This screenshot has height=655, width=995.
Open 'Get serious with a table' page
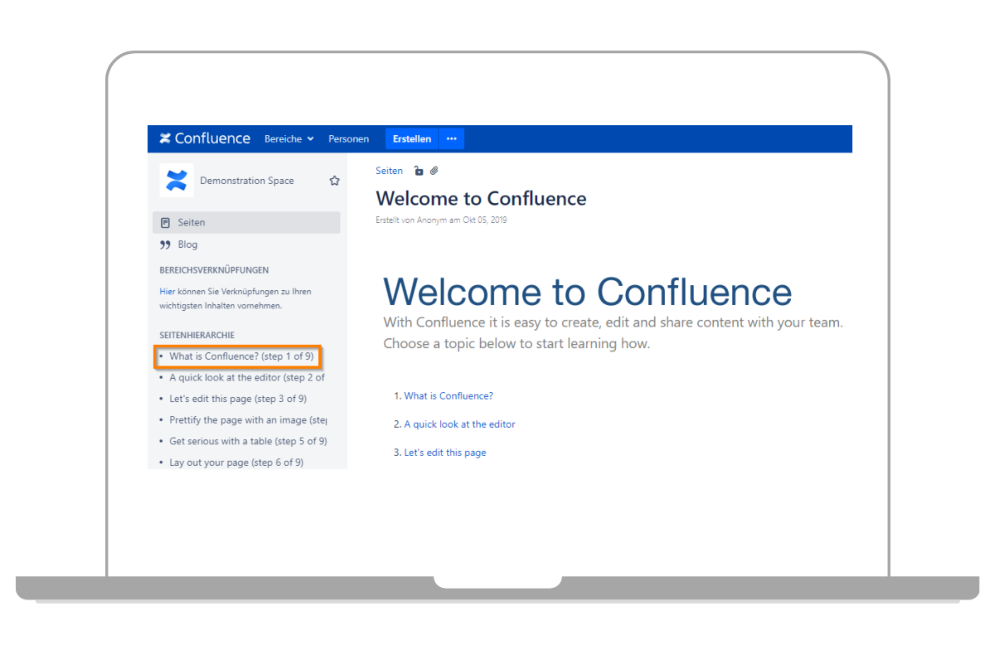[x=247, y=441]
